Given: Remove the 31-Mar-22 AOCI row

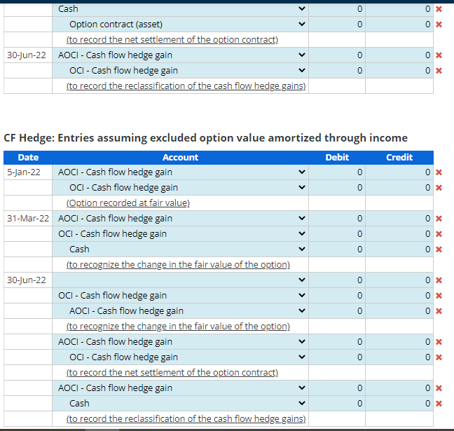Looking at the screenshot, I should pyautogui.click(x=439, y=219).
